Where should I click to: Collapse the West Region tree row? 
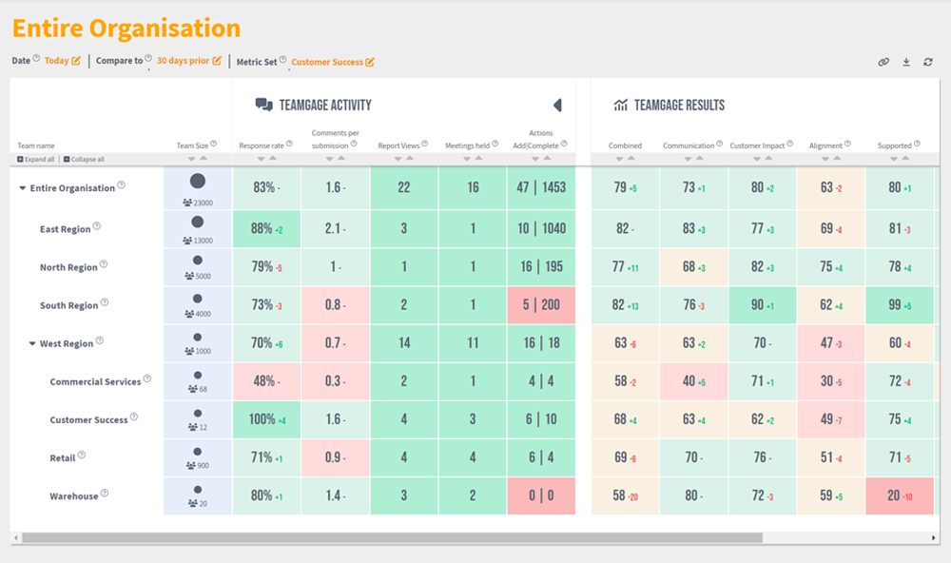pyautogui.click(x=32, y=343)
